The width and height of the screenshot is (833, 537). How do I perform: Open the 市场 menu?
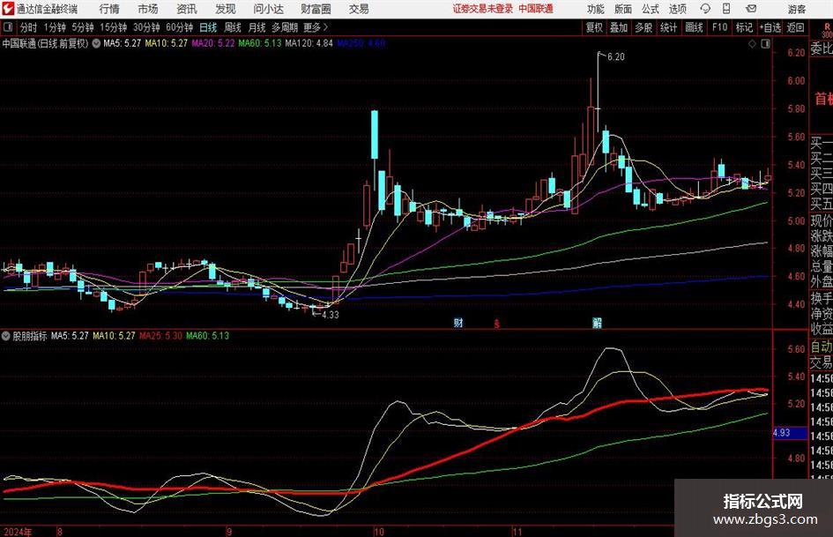(x=148, y=9)
